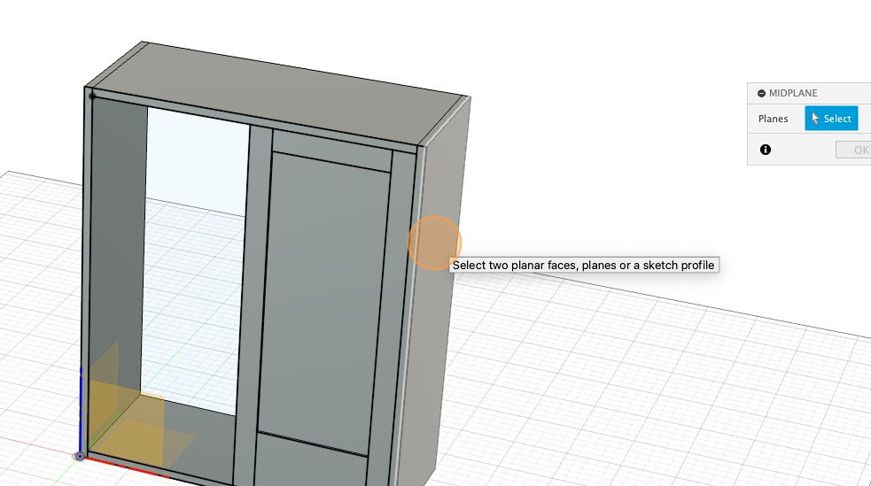This screenshot has height=486, width=871.
Task: Click the OK button in Midplane dialog
Action: pyautogui.click(x=855, y=150)
